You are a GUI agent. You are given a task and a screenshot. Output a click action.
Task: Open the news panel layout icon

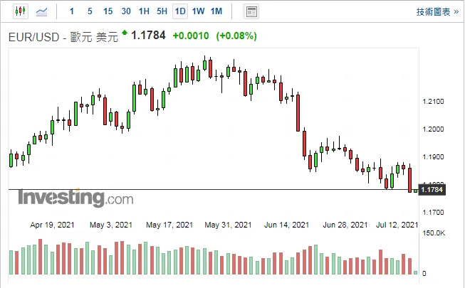coord(251,11)
